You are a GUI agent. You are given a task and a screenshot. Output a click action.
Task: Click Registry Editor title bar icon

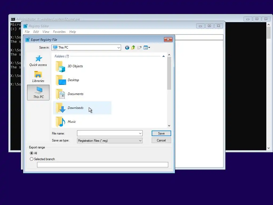coord(25,26)
